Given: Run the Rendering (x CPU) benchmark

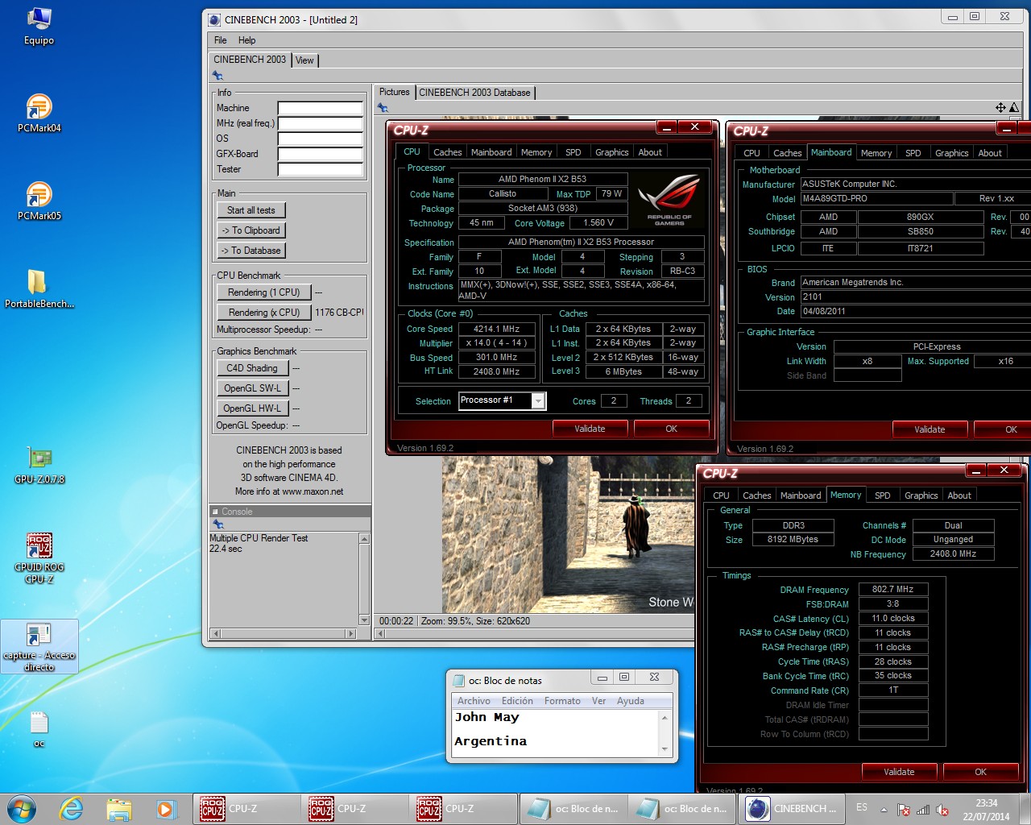Looking at the screenshot, I should tap(263, 313).
